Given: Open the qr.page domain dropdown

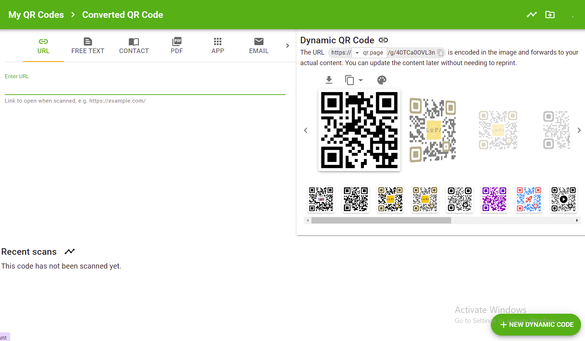Looking at the screenshot, I should pyautogui.click(x=369, y=53).
